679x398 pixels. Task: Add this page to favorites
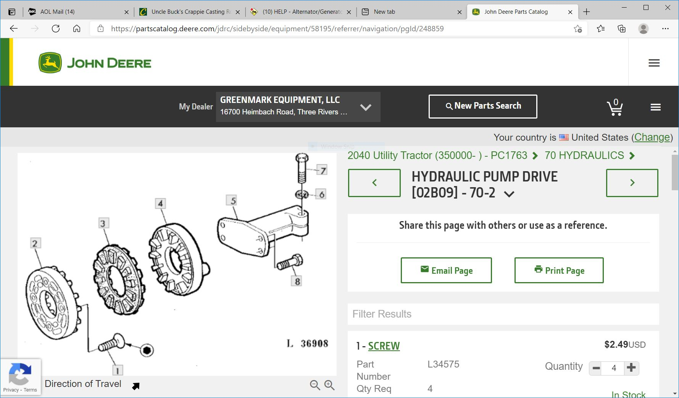tap(577, 29)
